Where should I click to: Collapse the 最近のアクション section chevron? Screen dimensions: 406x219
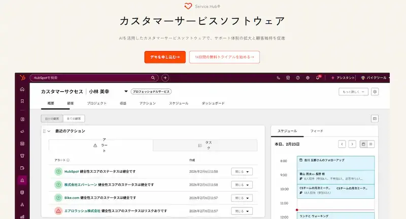click(x=49, y=131)
